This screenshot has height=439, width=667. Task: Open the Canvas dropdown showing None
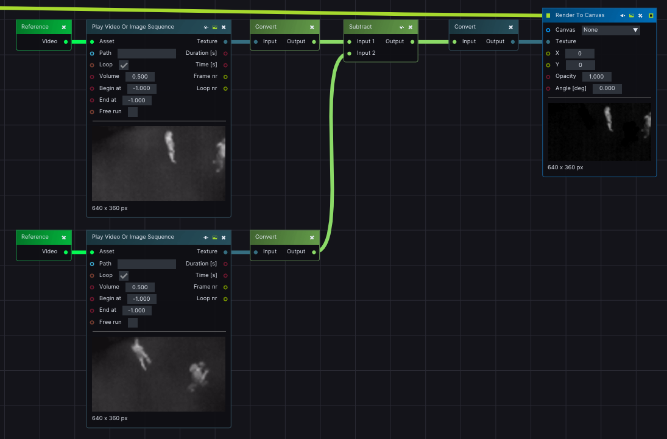pyautogui.click(x=610, y=30)
